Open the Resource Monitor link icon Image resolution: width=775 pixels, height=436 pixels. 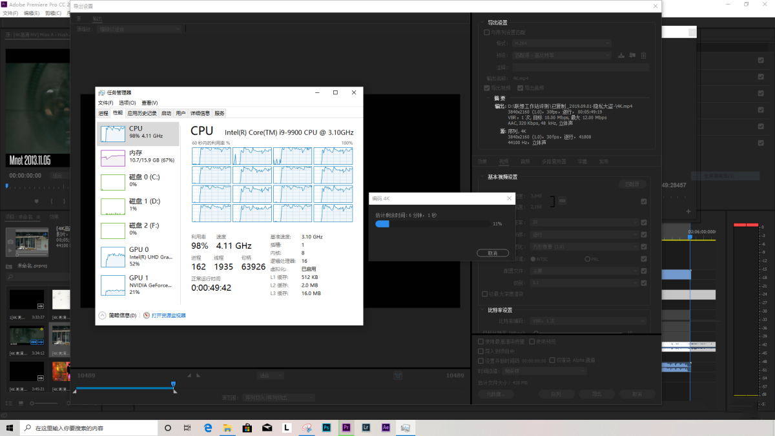pyautogui.click(x=147, y=316)
